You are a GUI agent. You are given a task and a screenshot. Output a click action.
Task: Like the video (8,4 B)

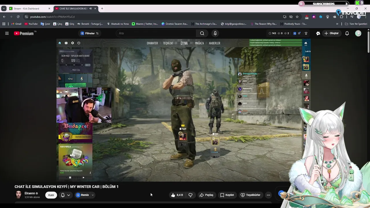(177, 195)
